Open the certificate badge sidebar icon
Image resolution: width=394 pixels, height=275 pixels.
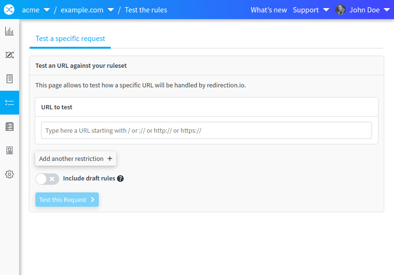9,150
